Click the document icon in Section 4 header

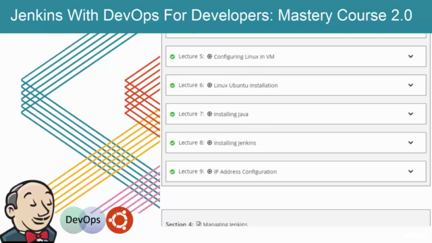tap(198, 224)
